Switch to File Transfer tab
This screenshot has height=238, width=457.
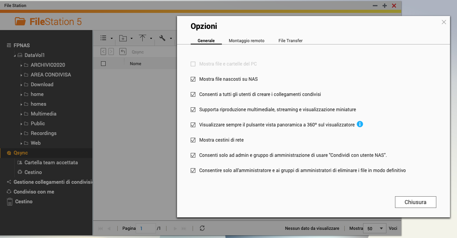290,41
